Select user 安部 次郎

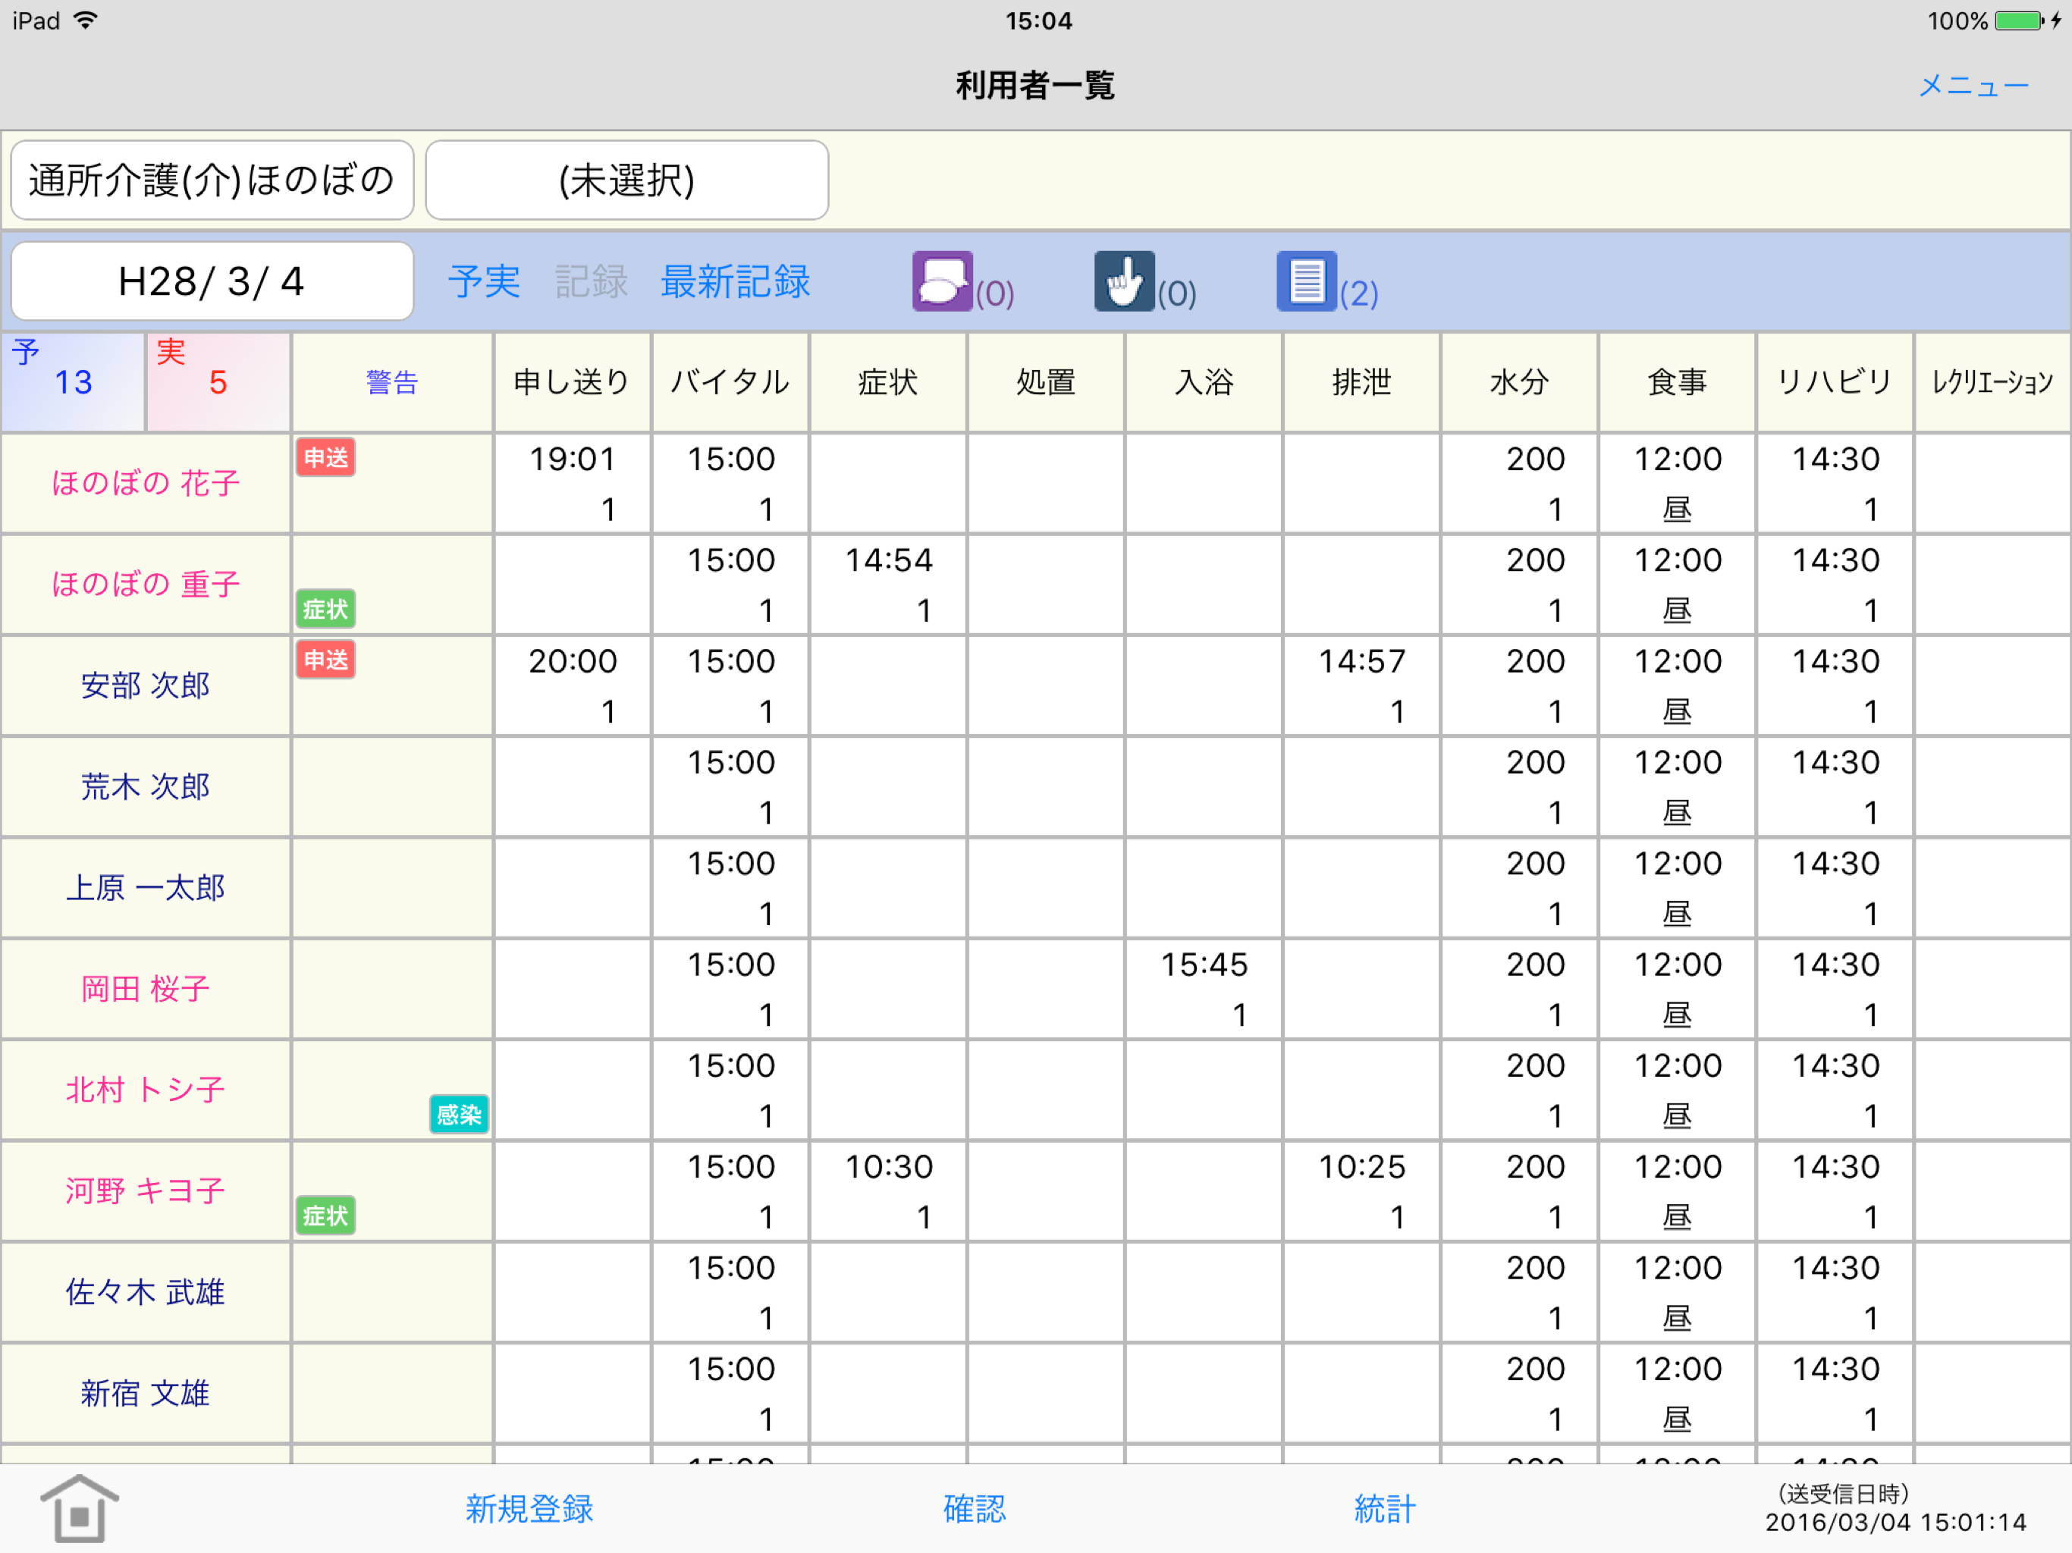click(145, 686)
